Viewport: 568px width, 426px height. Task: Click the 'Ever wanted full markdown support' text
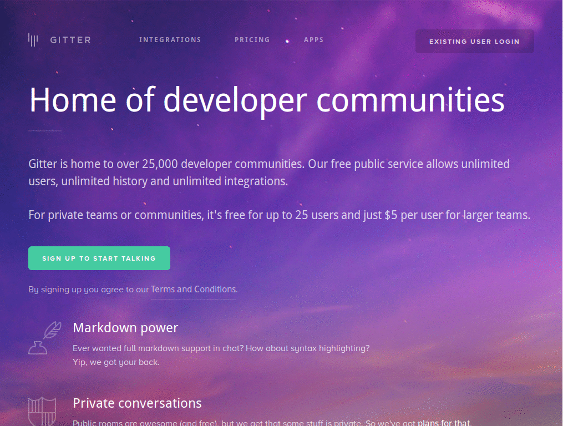tap(221, 348)
